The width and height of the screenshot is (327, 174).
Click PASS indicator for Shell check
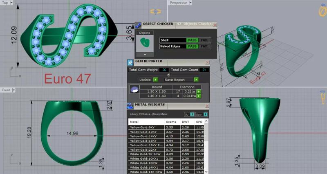[x=192, y=40]
